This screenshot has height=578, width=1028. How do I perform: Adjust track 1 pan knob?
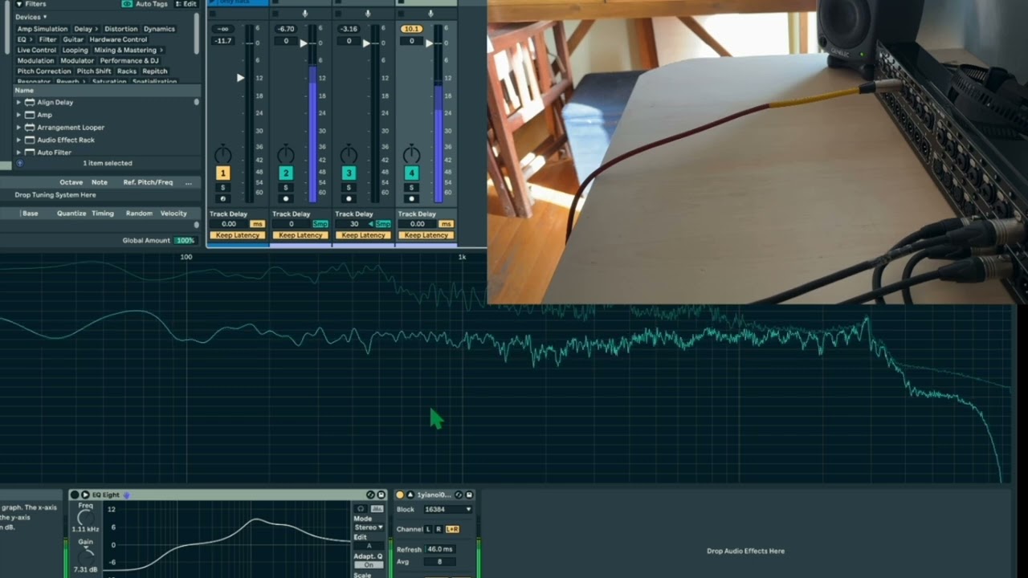[222, 154]
